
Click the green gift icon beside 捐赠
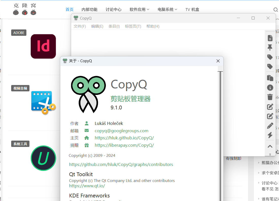pos(87,145)
